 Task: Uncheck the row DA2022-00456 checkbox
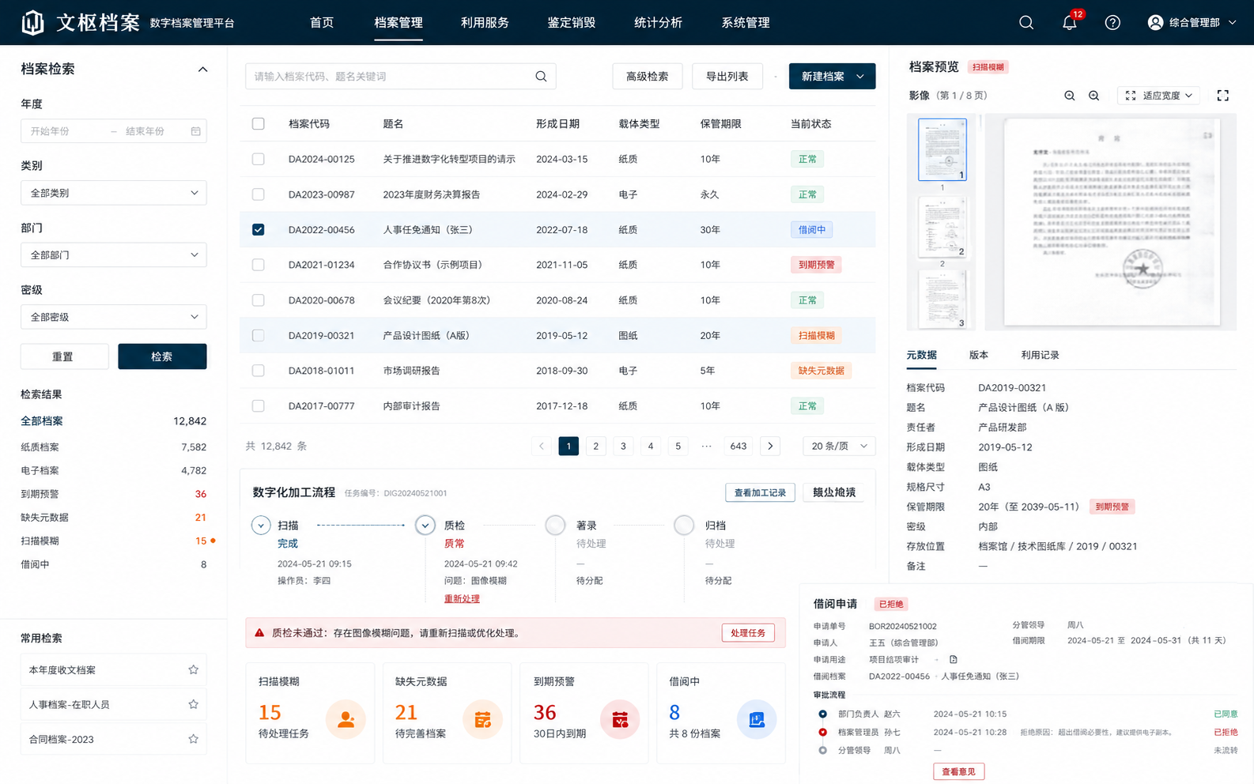259,230
